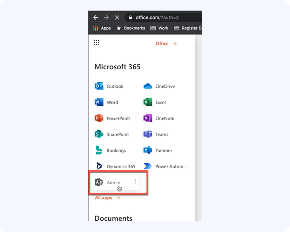290x232 pixels.
Task: Launch the OneNote app icon
Action: coord(147,118)
